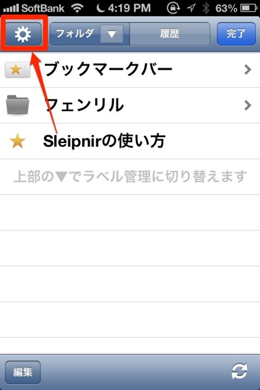Open the ブックマークバー row

point(130,70)
